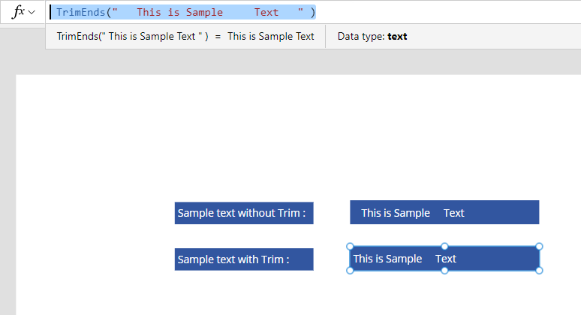Select the unselected "This is Sample Text" label
The image size is (581, 315).
tap(444, 213)
